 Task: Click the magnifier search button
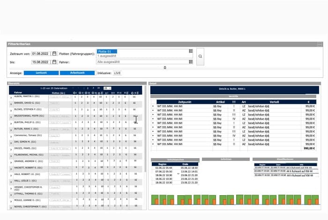coord(200,56)
